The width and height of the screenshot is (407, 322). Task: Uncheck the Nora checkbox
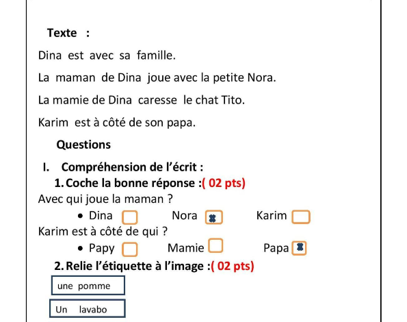[x=214, y=217]
